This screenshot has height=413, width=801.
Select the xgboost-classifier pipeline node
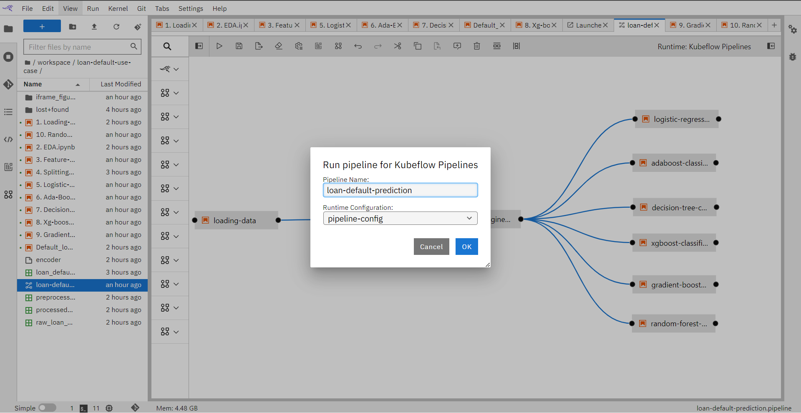(x=674, y=243)
